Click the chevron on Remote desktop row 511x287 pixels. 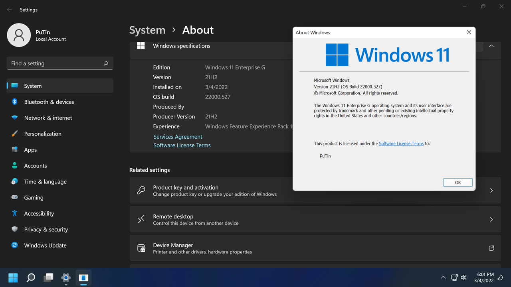[x=491, y=219]
